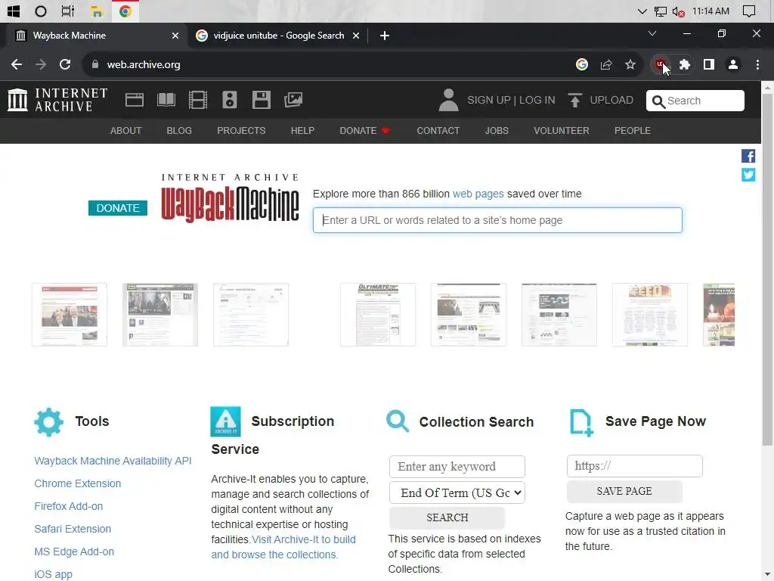Reload the page
774x581 pixels.
[65, 64]
